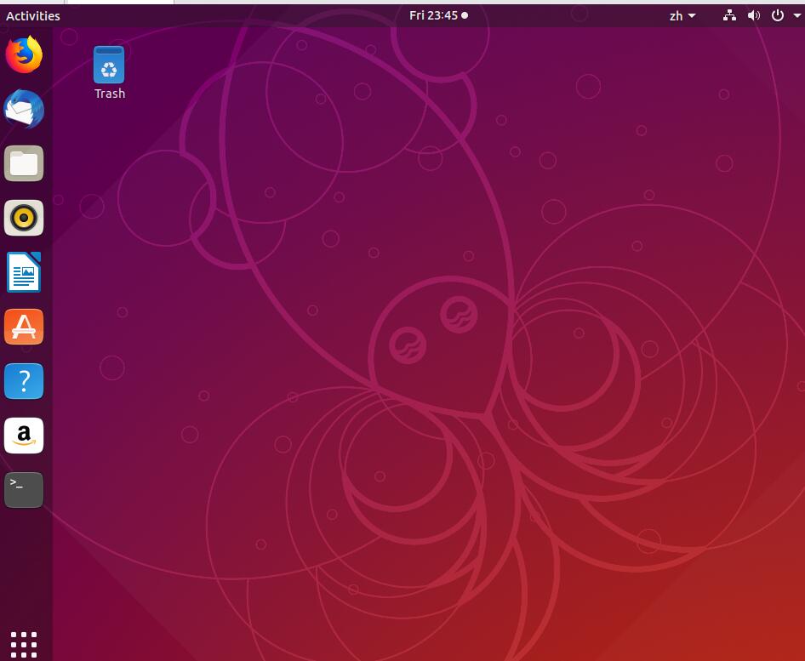The height and width of the screenshot is (661, 805).
Task: Start Rhythmbox music player
Action: pyautogui.click(x=24, y=219)
